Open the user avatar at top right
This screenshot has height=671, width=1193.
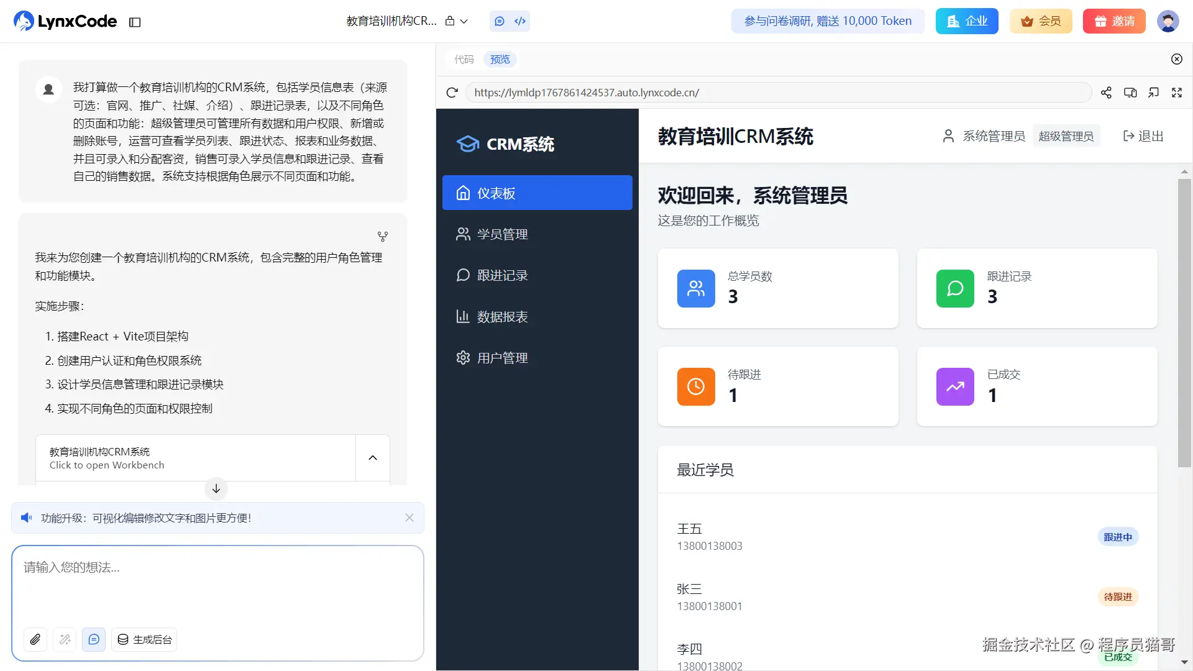[1168, 21]
